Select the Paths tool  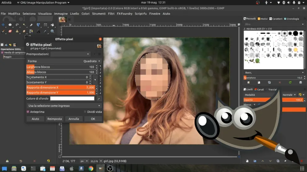[x=31, y=31]
